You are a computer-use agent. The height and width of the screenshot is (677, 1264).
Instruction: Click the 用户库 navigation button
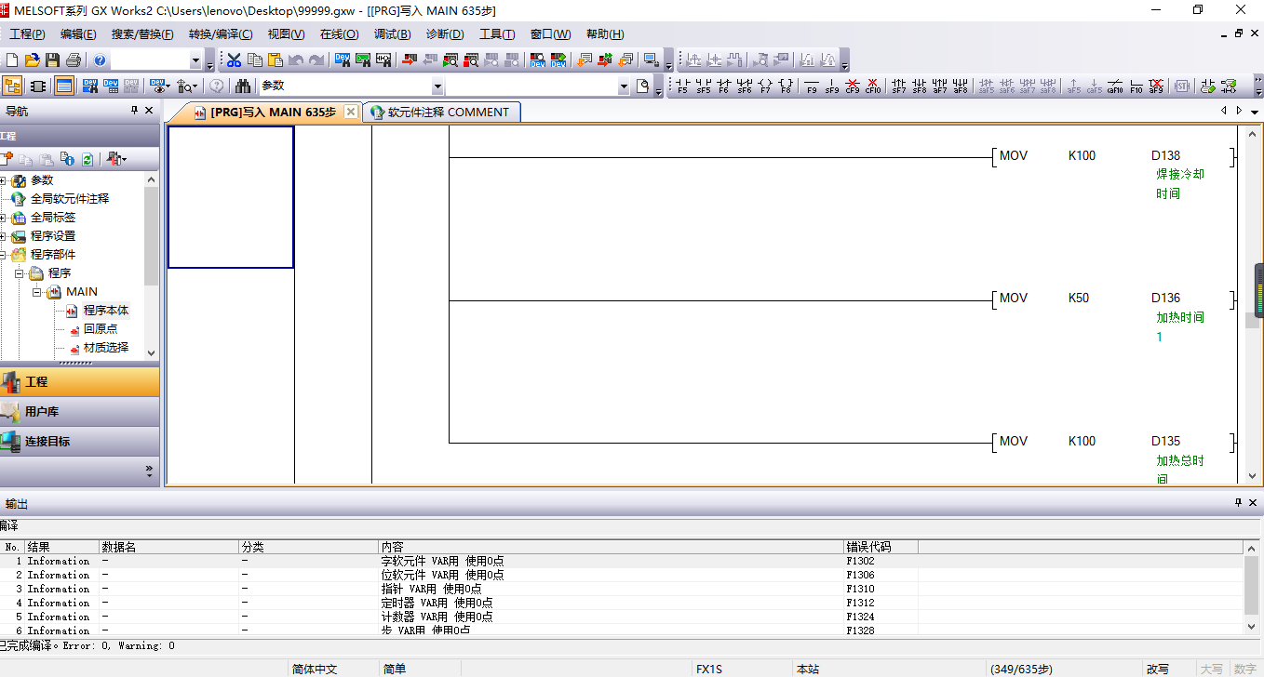coord(79,411)
